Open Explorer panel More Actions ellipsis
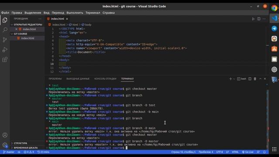279x157 pixels. [x=40, y=19]
